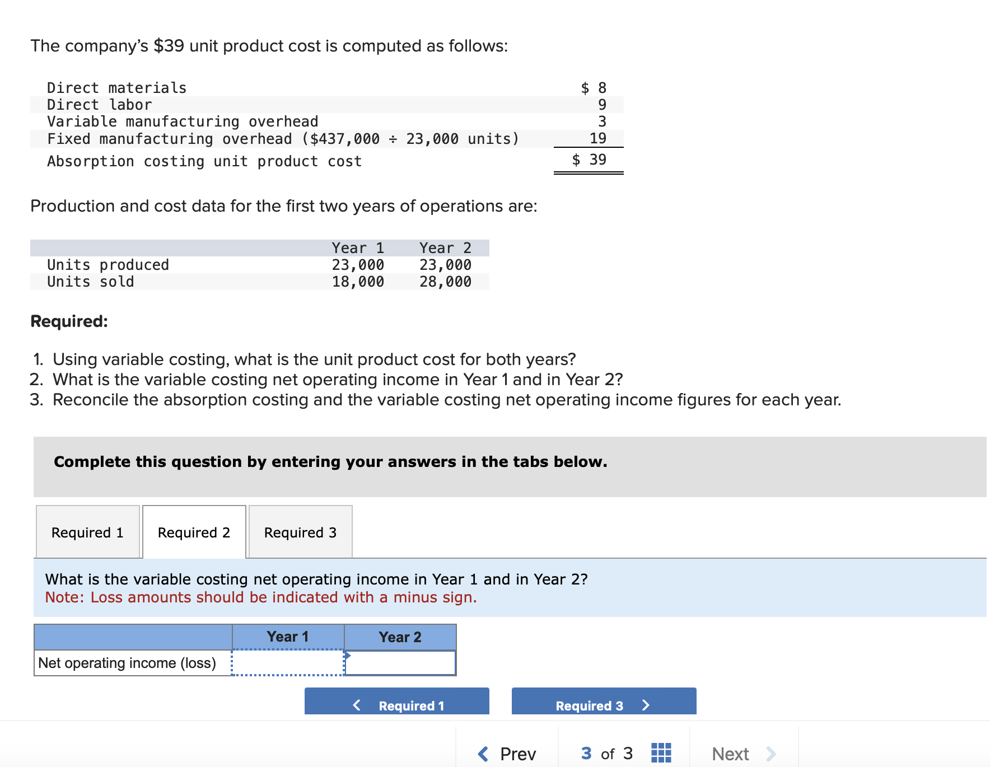Select the Required 1 tab

click(x=87, y=532)
